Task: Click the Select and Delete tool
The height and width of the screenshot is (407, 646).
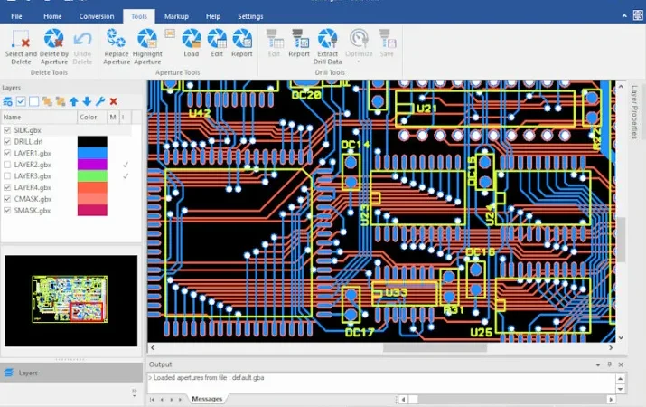Action: pyautogui.click(x=21, y=47)
